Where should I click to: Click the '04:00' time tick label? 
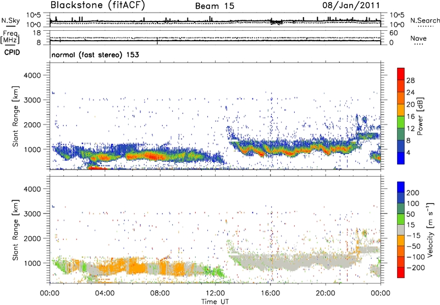coord(105,293)
